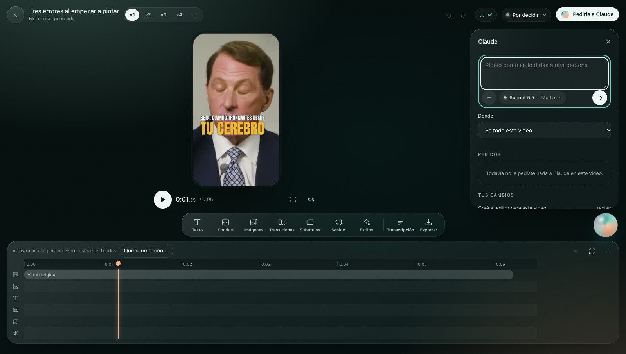Click the video track film icon
This screenshot has height=354, width=626.
point(16,275)
